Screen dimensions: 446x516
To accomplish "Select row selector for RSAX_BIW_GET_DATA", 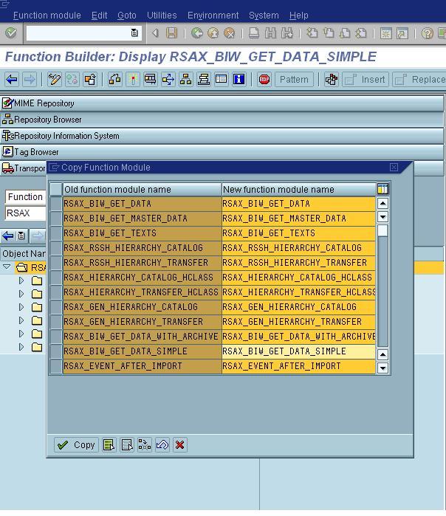I will pyautogui.click(x=56, y=204).
